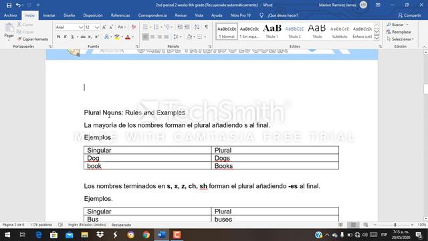Undo the last action

click(x=18, y=5)
